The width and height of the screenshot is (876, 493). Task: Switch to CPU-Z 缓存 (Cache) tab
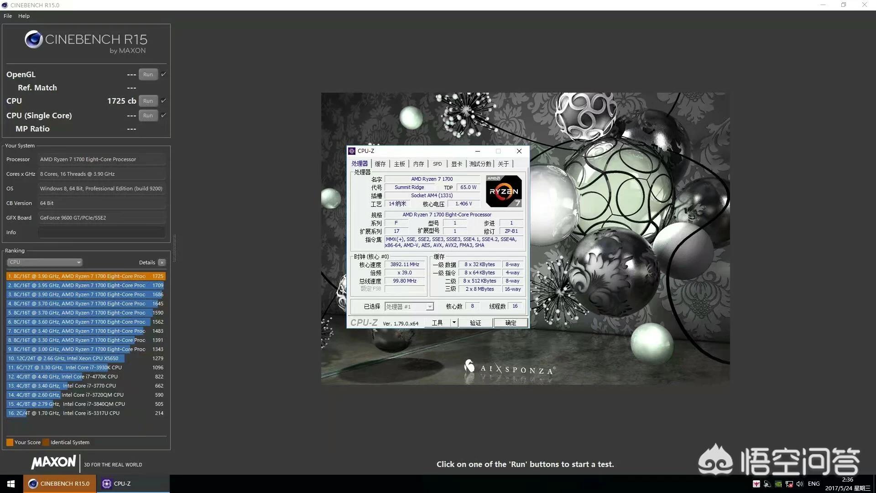tap(380, 164)
